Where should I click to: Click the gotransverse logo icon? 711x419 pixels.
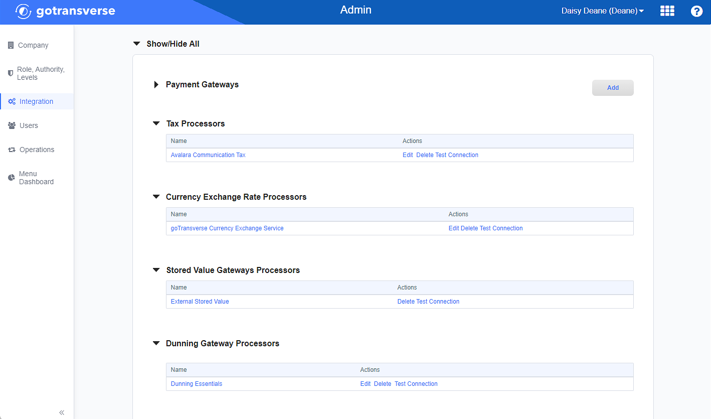pos(24,11)
